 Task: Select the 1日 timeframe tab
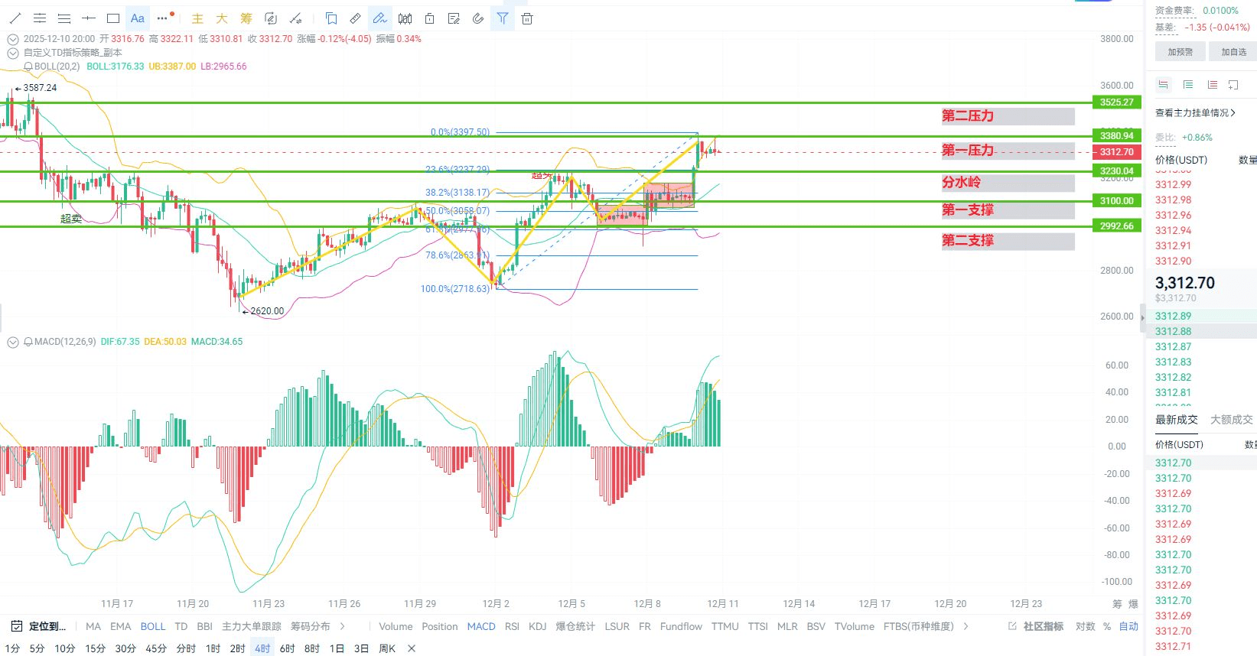pos(337,648)
